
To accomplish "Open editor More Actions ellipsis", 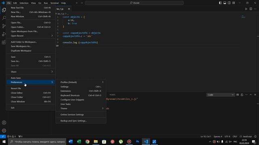I will pyautogui.click(x=255, y=9).
